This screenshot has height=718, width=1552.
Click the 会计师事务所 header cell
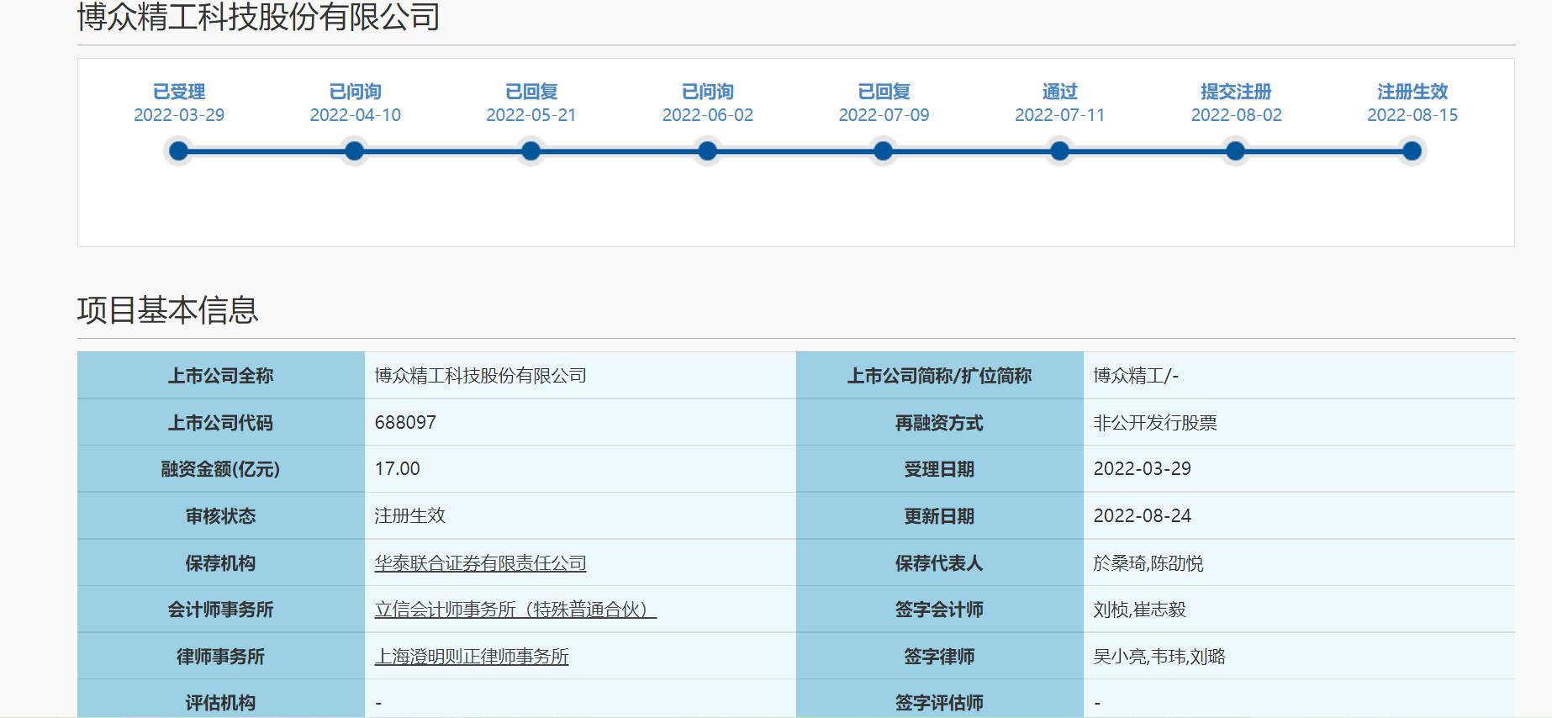221,610
